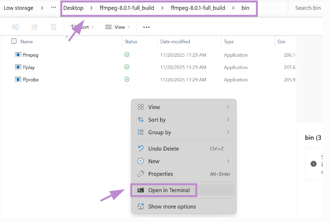Click the bin breadcrumb segment

click(245, 8)
